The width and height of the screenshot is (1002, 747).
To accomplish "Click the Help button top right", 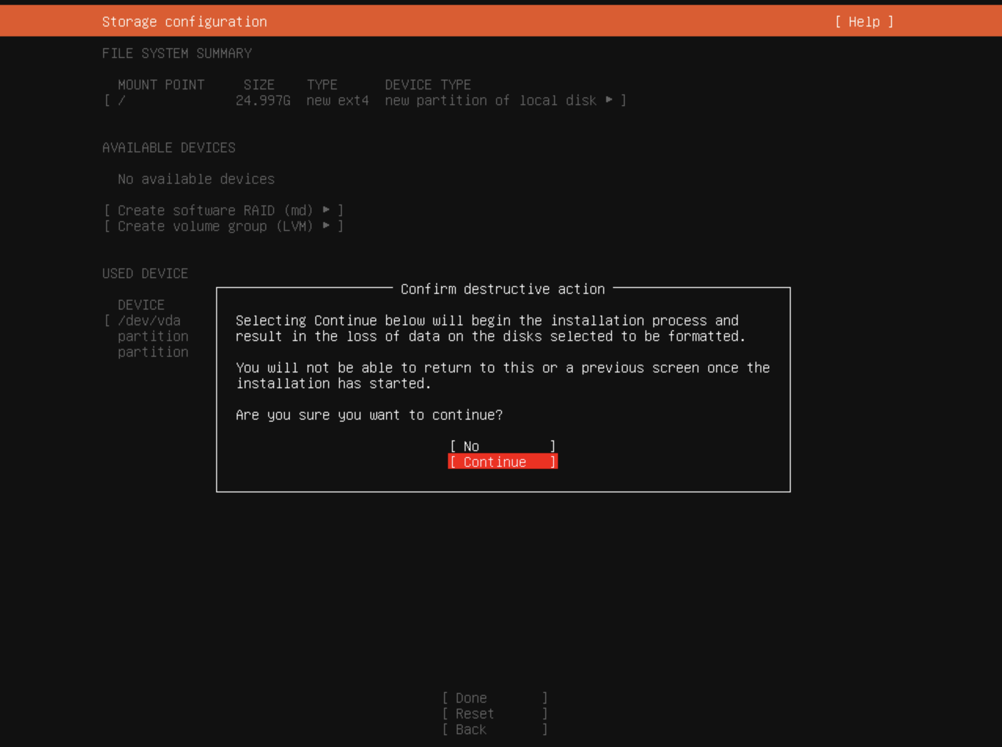I will coord(864,21).
